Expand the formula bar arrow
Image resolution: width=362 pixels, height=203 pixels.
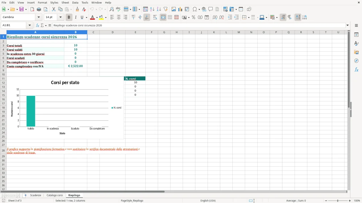click(348, 26)
